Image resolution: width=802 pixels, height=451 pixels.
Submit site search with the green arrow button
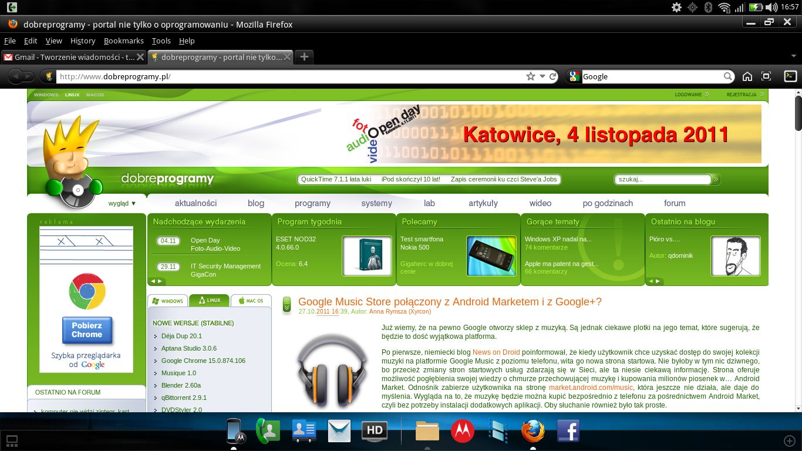[x=716, y=179]
